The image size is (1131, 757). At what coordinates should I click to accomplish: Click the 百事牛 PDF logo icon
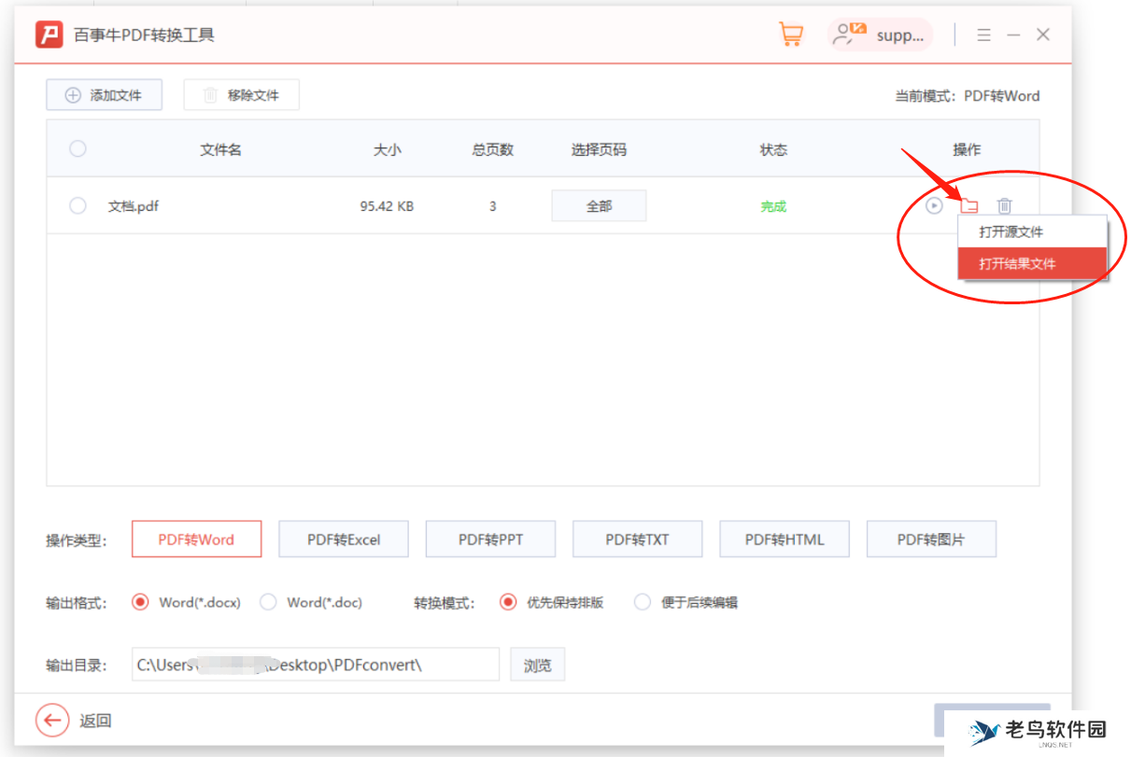tap(49, 34)
